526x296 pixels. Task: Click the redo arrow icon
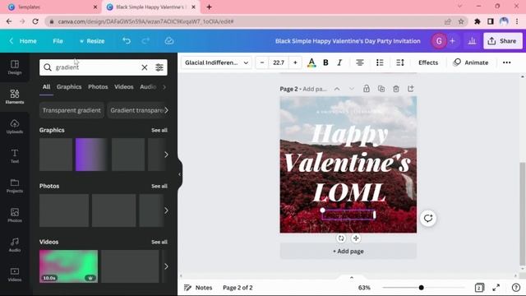point(145,41)
